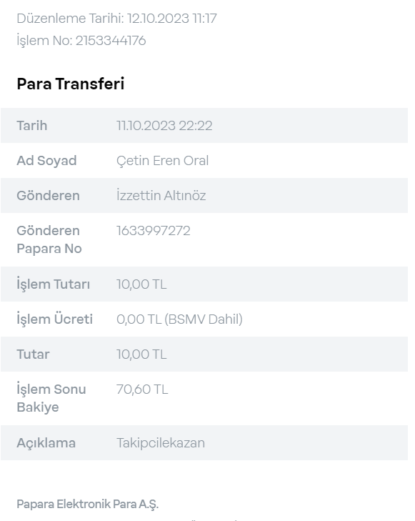
Task: Select the Ad Soyad label
Action: tap(46, 161)
